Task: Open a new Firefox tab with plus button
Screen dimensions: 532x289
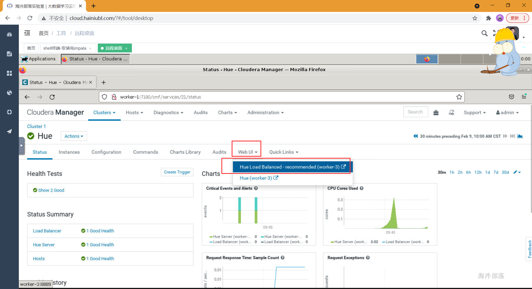Action: point(104,82)
